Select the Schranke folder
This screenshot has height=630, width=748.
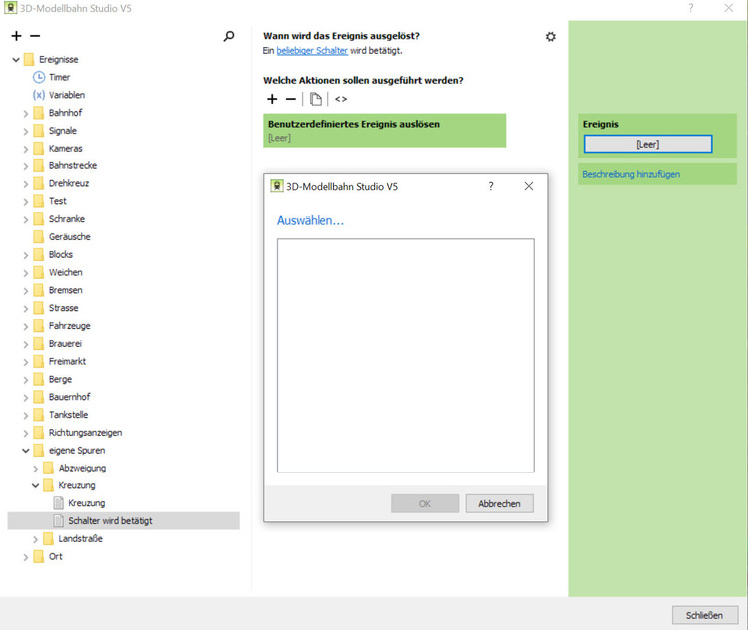click(x=66, y=219)
